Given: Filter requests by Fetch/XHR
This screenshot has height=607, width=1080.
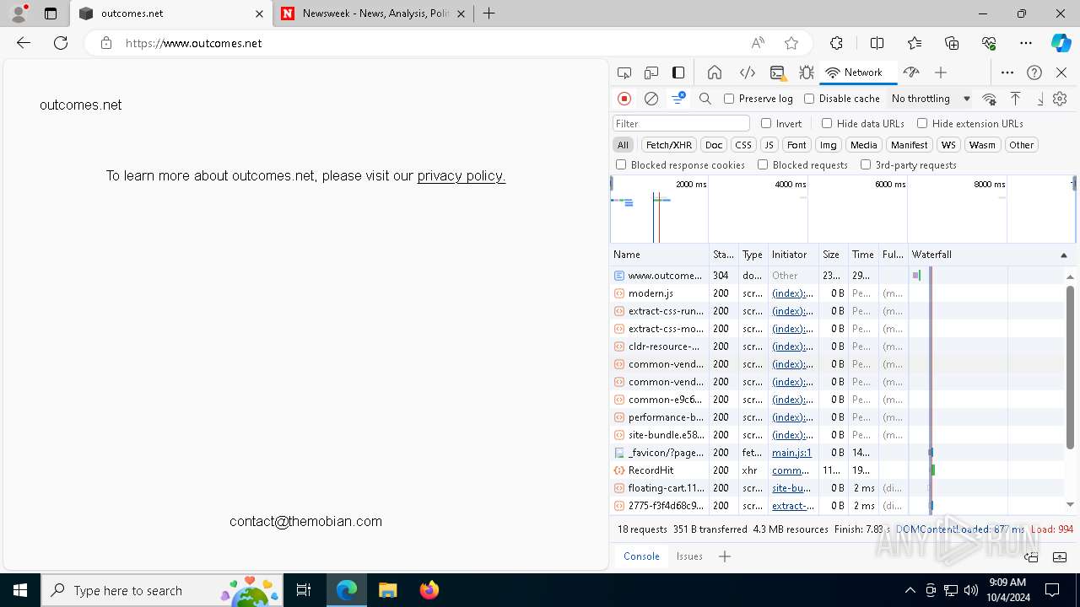Looking at the screenshot, I should click(669, 145).
